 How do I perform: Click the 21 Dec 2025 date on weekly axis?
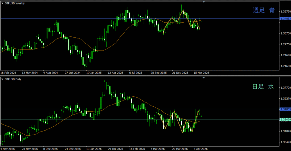(x=180, y=72)
